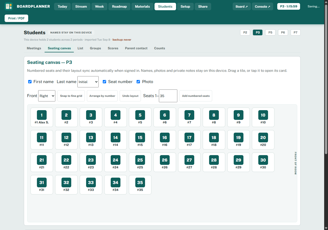Tap seat tile number 10
Screen dimensions: 328x230
click(x=263, y=117)
